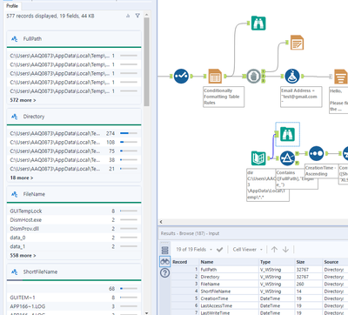Screen dimensions: 348x315
Task: Switch to metadata view icon in Results
Action: pyautogui.click(x=165, y=250)
